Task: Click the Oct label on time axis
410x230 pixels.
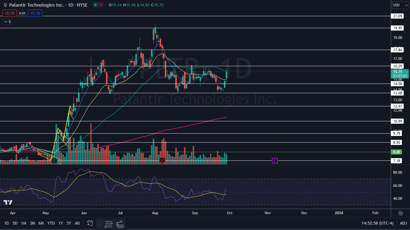Action: point(230,213)
